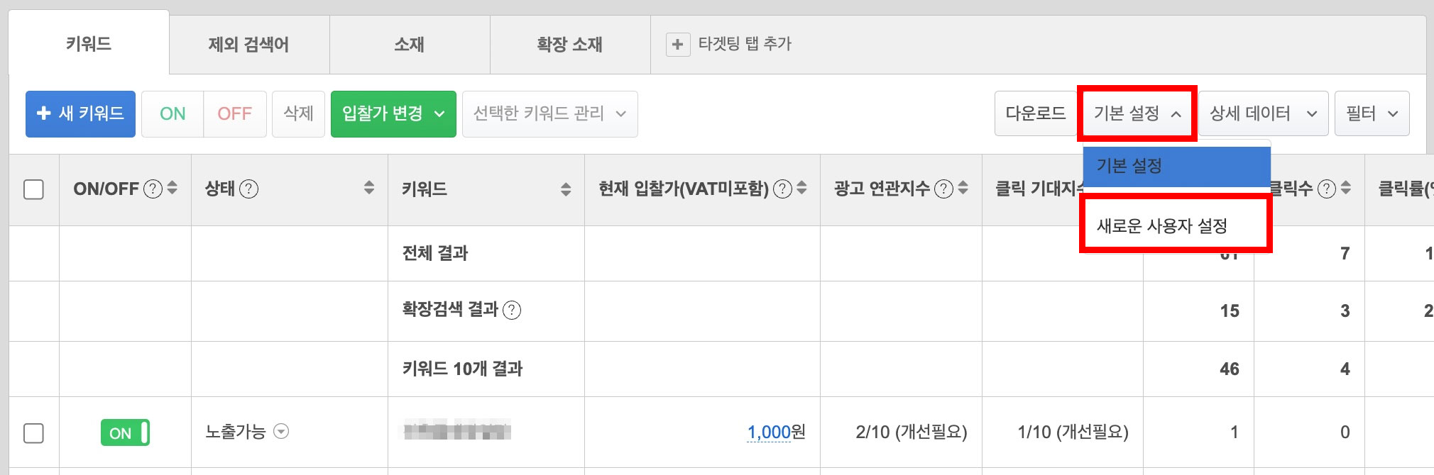Click the plus icon for 타겟팅 탭 추가
Viewport: 1434px width, 475px height.
click(677, 45)
